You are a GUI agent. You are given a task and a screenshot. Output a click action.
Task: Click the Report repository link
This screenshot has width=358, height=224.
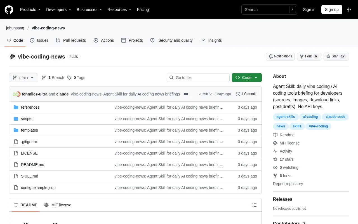click(288, 184)
